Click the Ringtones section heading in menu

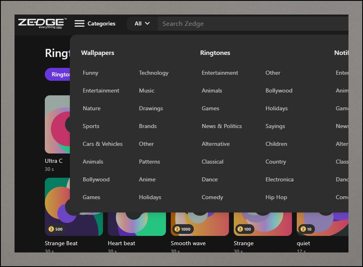click(215, 53)
